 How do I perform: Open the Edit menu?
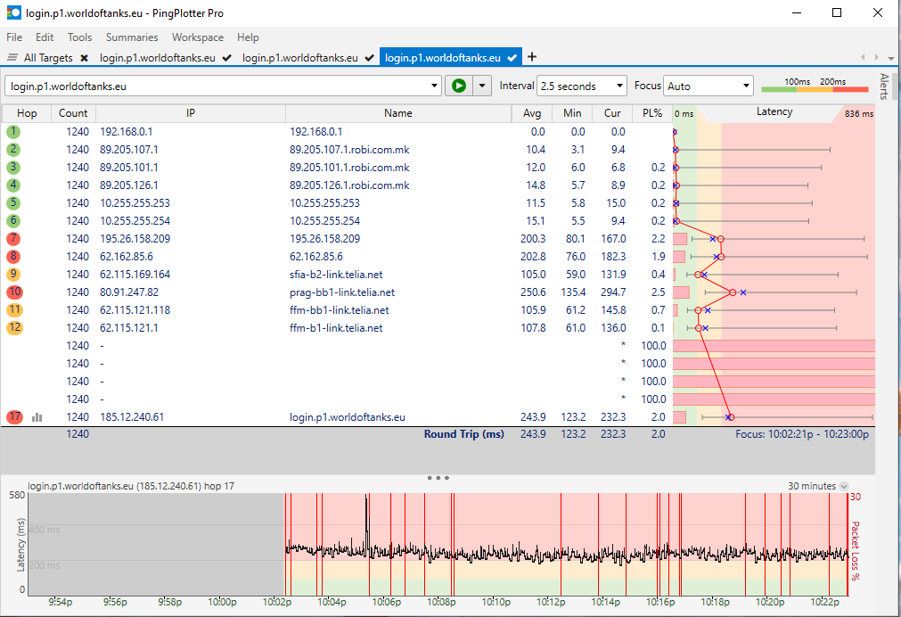click(x=45, y=37)
